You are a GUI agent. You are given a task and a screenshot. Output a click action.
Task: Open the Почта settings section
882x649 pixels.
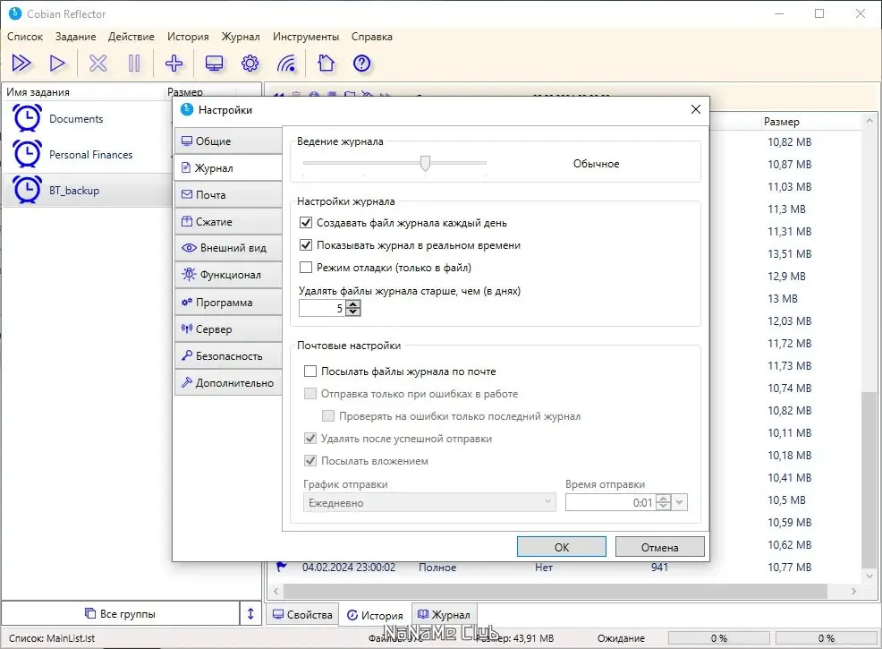coord(228,195)
